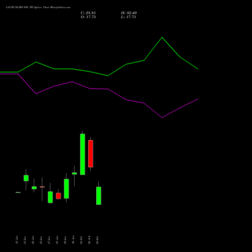Select the red doji candle for 23 Jan

coord(42,187)
